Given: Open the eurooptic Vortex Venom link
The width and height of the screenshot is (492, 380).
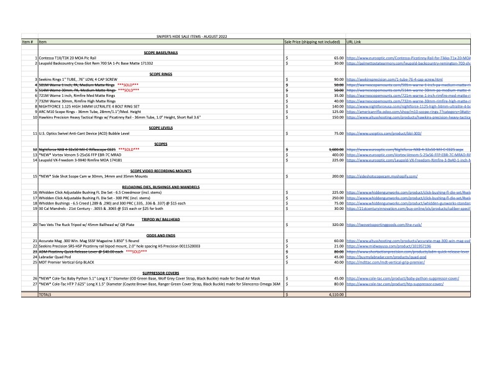Looking at the screenshot, I should pyautogui.click(x=408, y=155).
